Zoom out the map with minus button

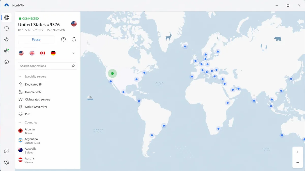pos(298,162)
